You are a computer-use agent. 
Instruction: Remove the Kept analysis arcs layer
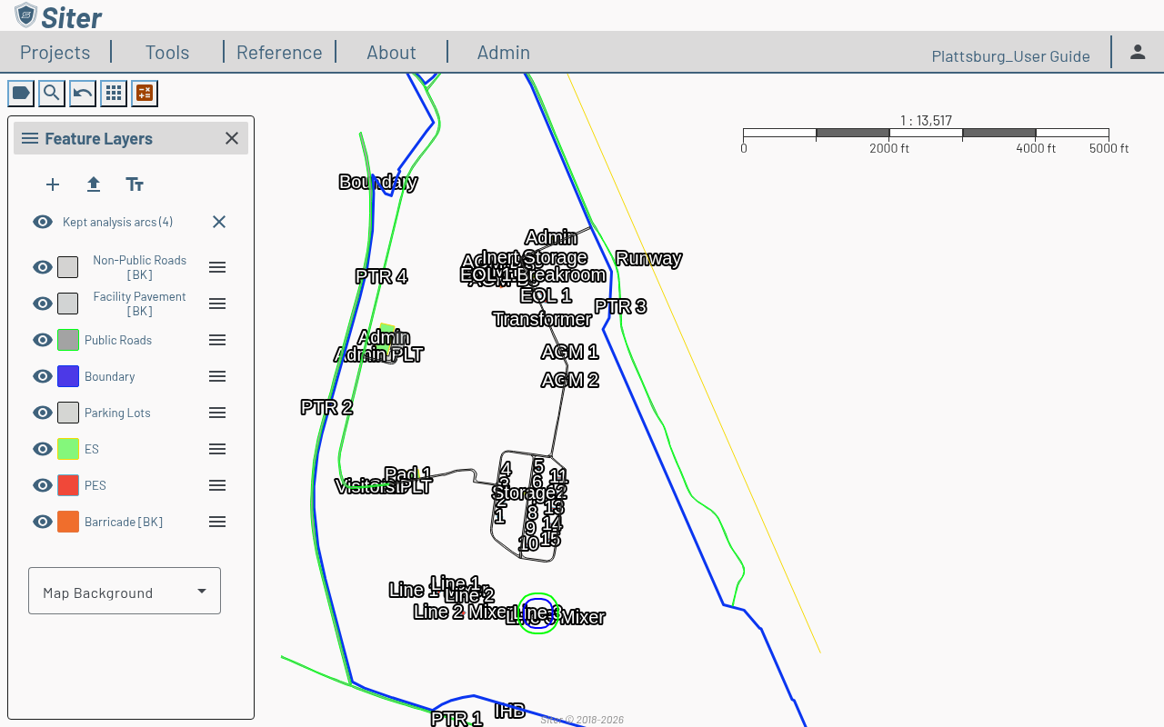pyautogui.click(x=219, y=222)
